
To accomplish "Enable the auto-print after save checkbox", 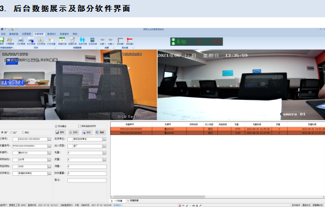I will (79, 126).
